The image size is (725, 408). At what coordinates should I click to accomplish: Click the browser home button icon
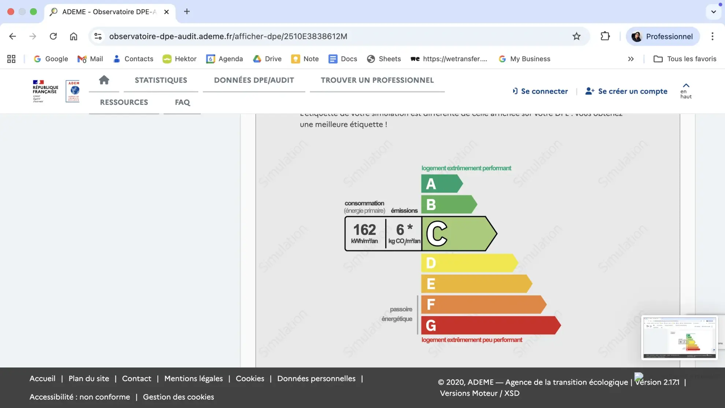(x=74, y=36)
